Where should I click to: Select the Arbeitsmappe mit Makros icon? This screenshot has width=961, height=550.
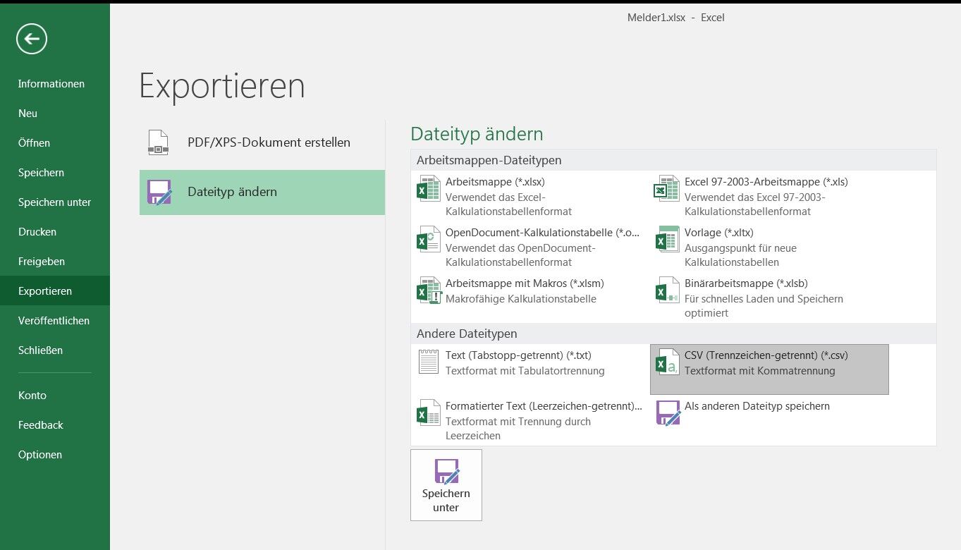[x=429, y=291]
